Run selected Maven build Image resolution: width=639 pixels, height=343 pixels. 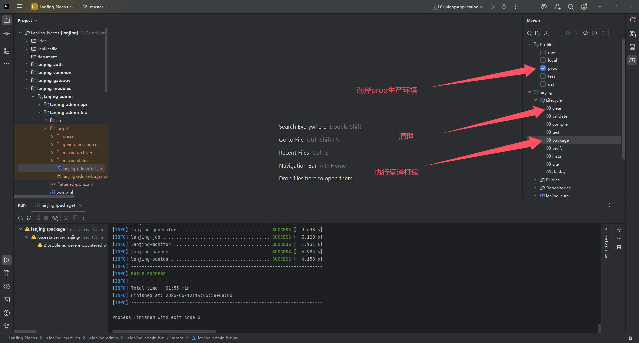568,33
